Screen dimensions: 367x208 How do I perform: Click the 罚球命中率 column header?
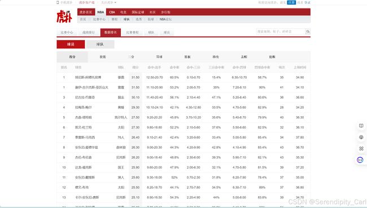click(262, 67)
